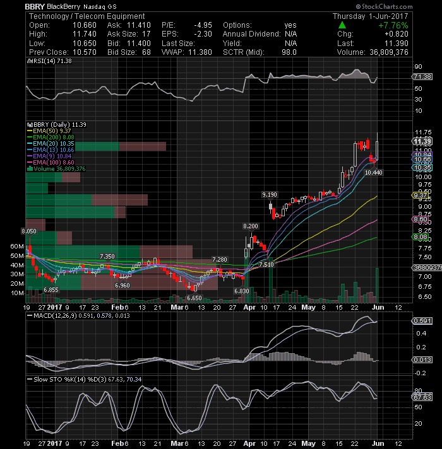
Task: Click the pink 8.60 axis tag
Action: tap(420, 219)
